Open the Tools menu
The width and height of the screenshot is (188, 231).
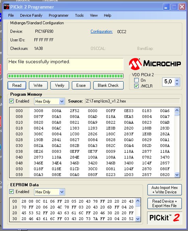79,15
